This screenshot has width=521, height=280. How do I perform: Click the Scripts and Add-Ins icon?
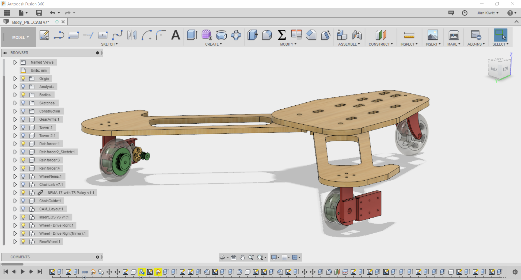[x=476, y=35]
